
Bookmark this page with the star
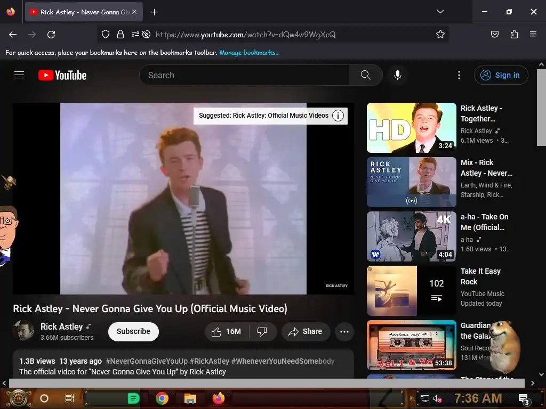[440, 34]
